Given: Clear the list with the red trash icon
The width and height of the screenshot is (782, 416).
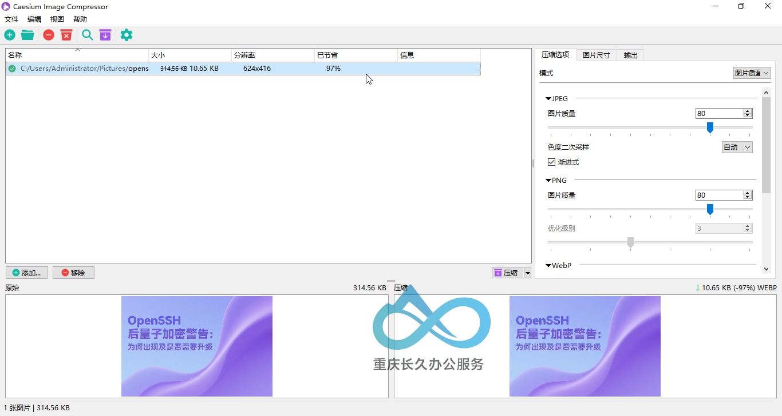Looking at the screenshot, I should 66,35.
